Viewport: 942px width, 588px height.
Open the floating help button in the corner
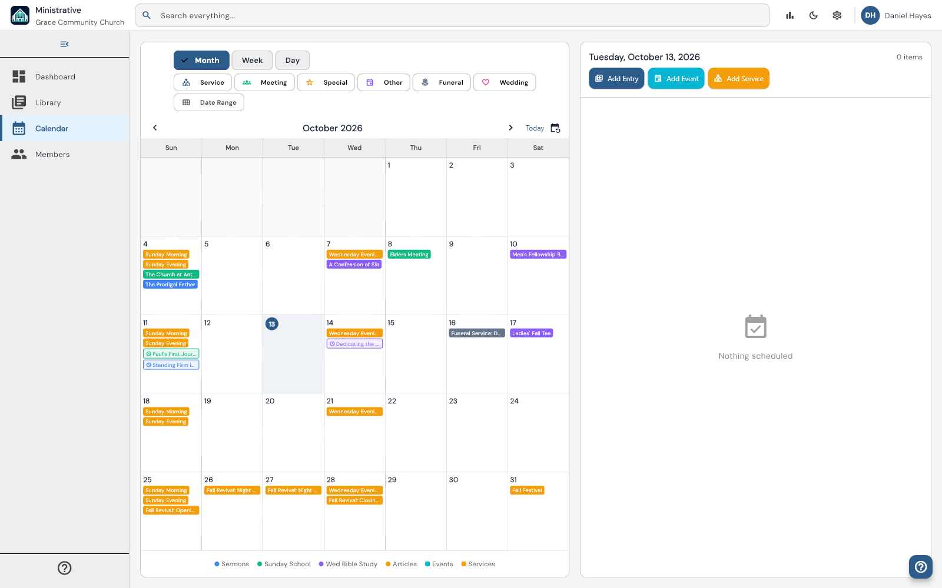click(921, 567)
